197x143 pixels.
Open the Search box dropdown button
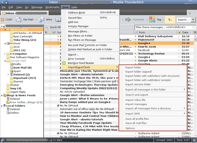[x=193, y=20]
